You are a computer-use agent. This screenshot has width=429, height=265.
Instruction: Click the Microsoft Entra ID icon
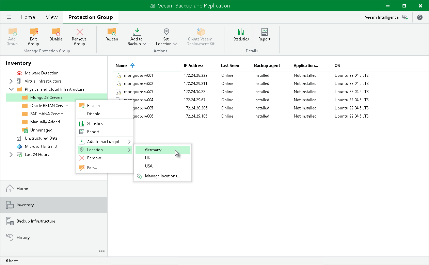[x=19, y=146]
